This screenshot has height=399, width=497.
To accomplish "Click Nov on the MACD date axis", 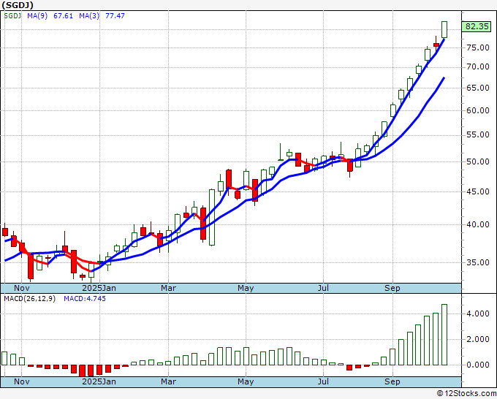I will pos(21,381).
